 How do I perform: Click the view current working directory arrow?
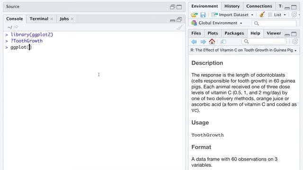coord(16,27)
